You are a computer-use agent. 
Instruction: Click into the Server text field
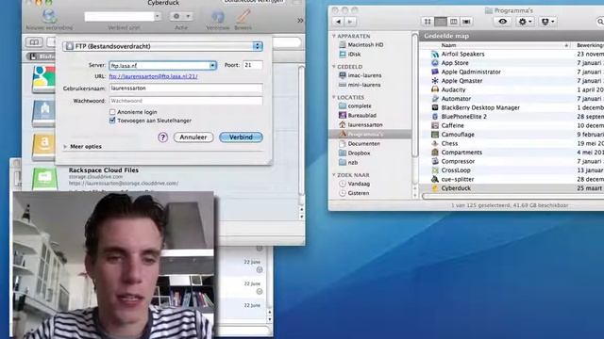(x=159, y=66)
